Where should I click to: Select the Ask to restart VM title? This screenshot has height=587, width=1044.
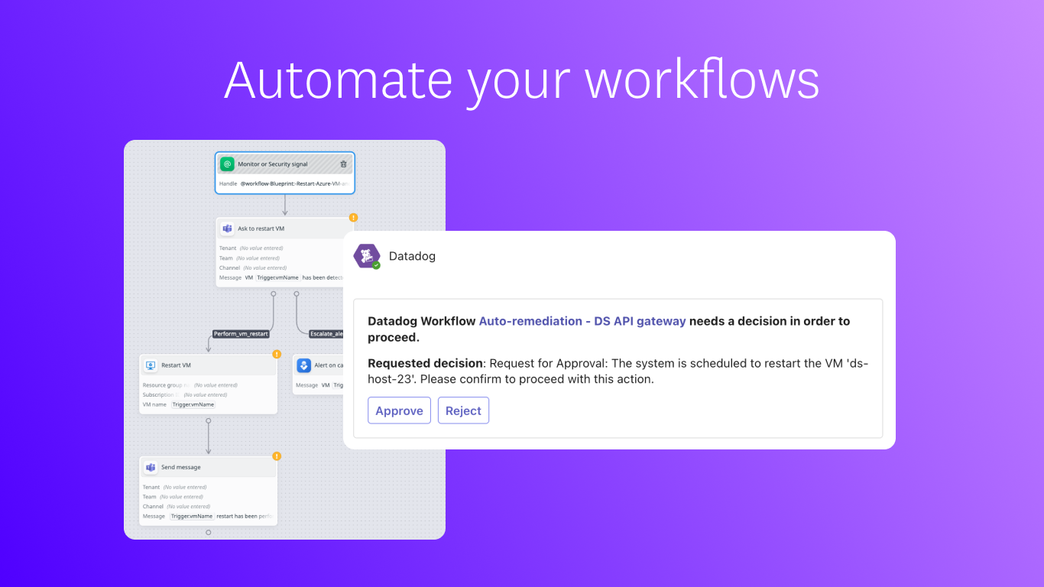pyautogui.click(x=261, y=229)
